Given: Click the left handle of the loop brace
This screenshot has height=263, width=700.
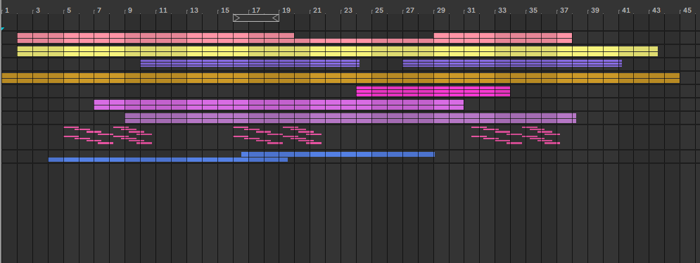Looking at the screenshot, I should (236, 18).
